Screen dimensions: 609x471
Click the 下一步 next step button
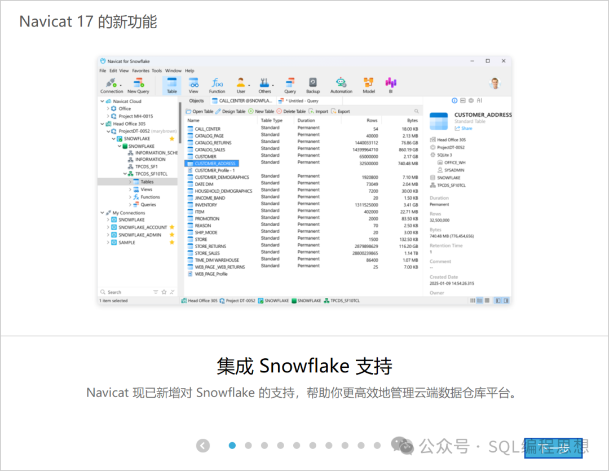coord(553,448)
